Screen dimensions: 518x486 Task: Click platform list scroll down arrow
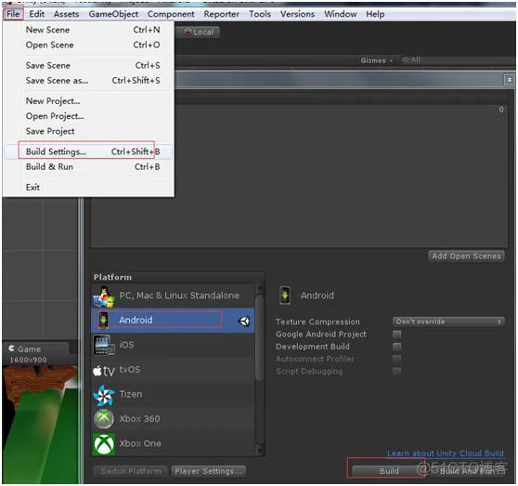point(260,451)
